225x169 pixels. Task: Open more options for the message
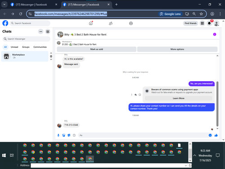coord(131,95)
